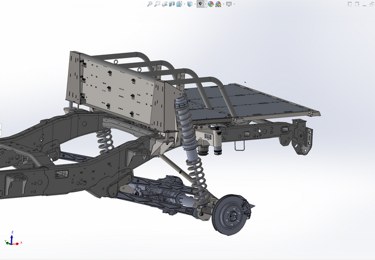Viewport: 375px width, 260px height.
Task: Toggle the right panel layout button
Action: coord(358,4)
